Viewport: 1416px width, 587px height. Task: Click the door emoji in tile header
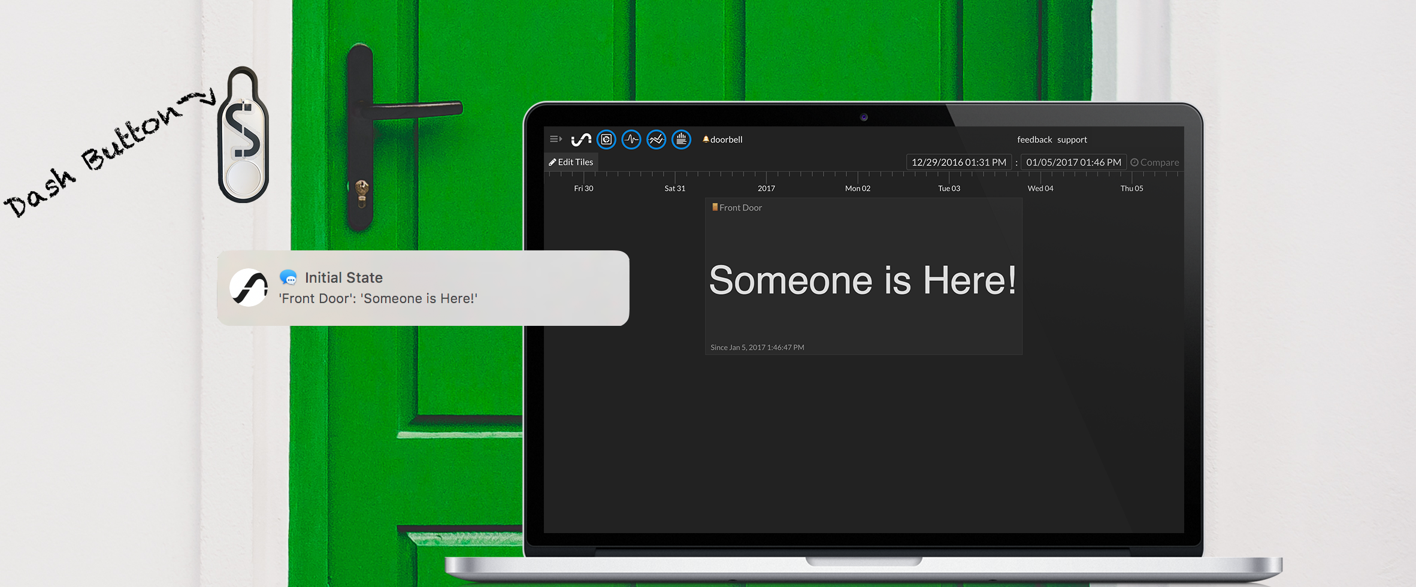point(715,207)
